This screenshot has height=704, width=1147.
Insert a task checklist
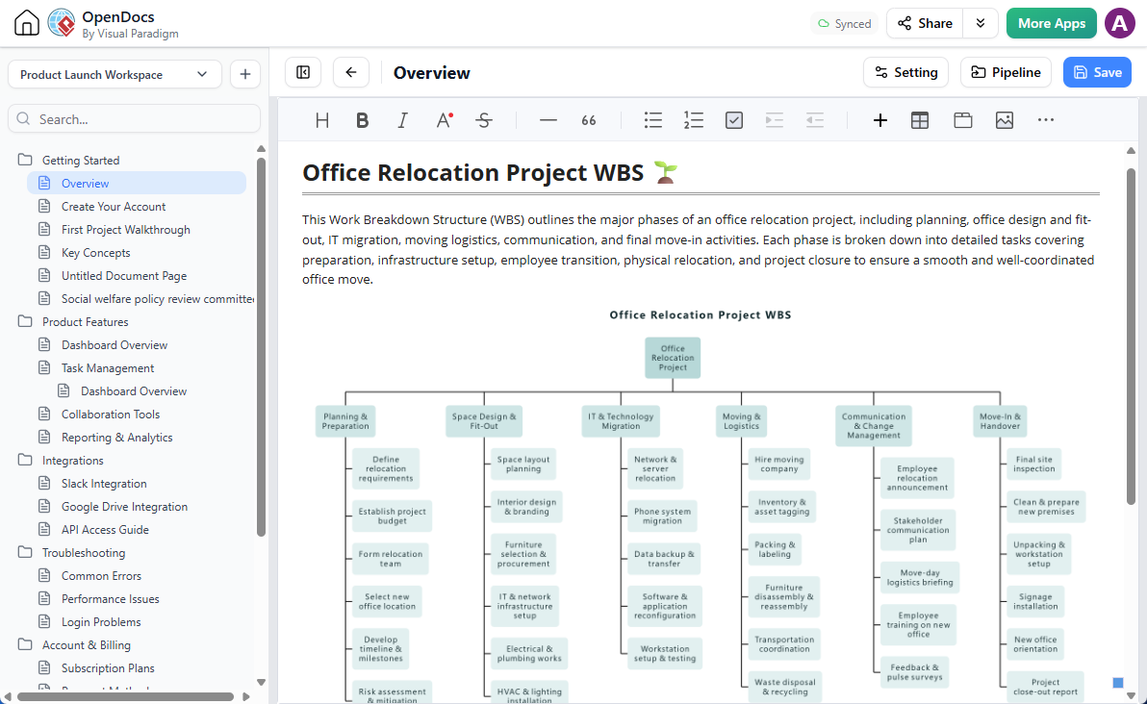coord(733,120)
